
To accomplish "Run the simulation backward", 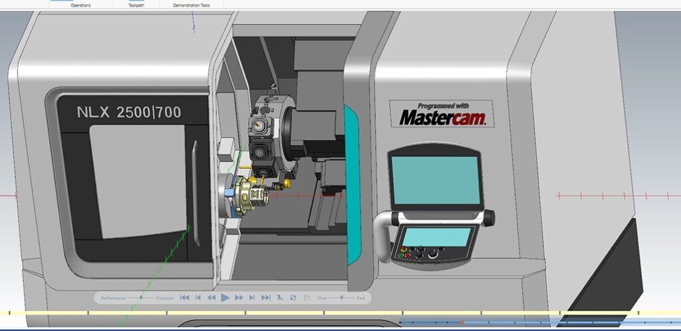I will pos(211,298).
